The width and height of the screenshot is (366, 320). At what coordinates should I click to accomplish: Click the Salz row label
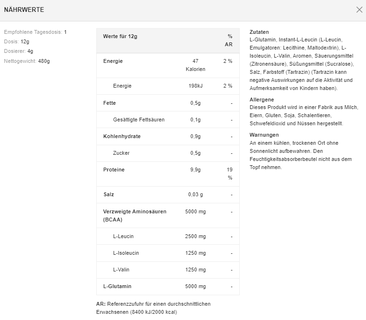coord(109,194)
